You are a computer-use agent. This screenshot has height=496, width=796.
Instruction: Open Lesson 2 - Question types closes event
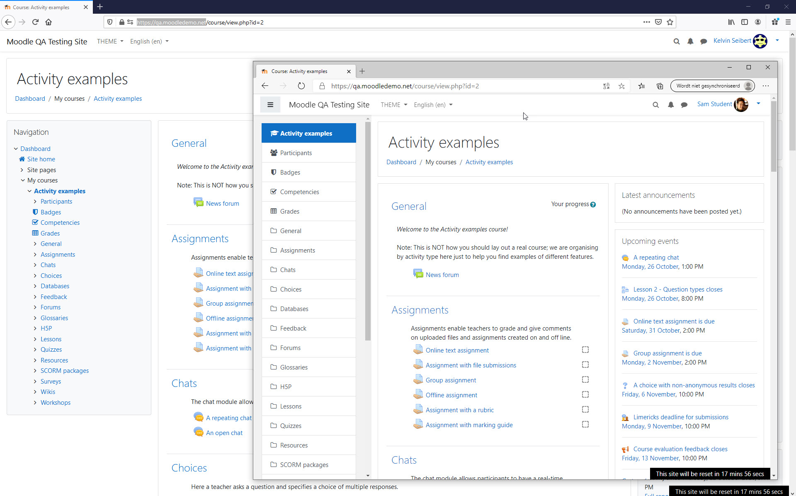(678, 289)
